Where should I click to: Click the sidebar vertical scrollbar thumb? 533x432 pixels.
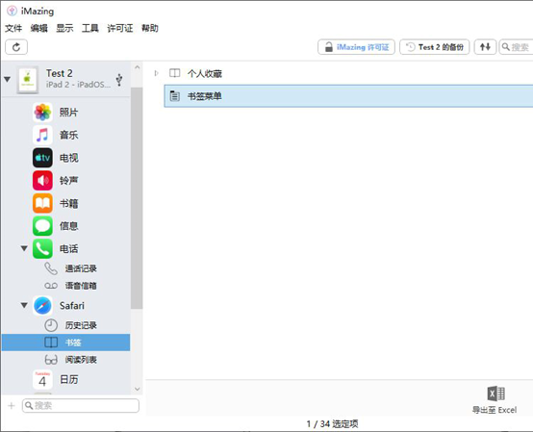point(137,198)
